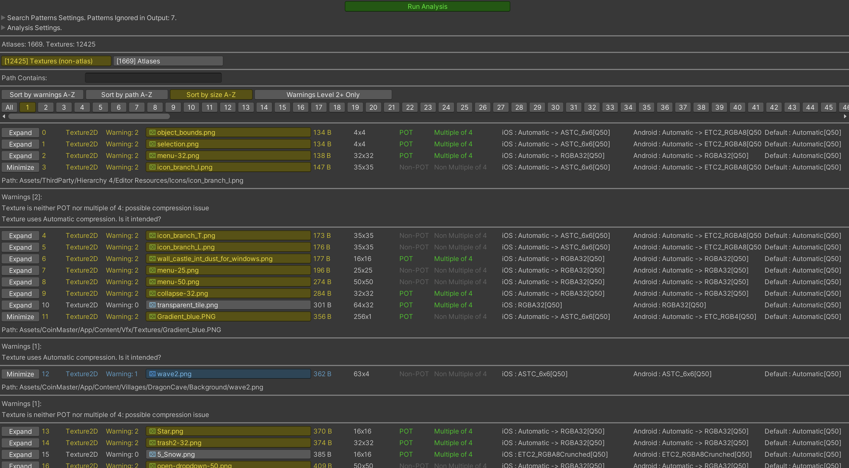Click texture icon beside object_bounds.png
Viewport: 849px width, 468px height.
click(x=152, y=132)
